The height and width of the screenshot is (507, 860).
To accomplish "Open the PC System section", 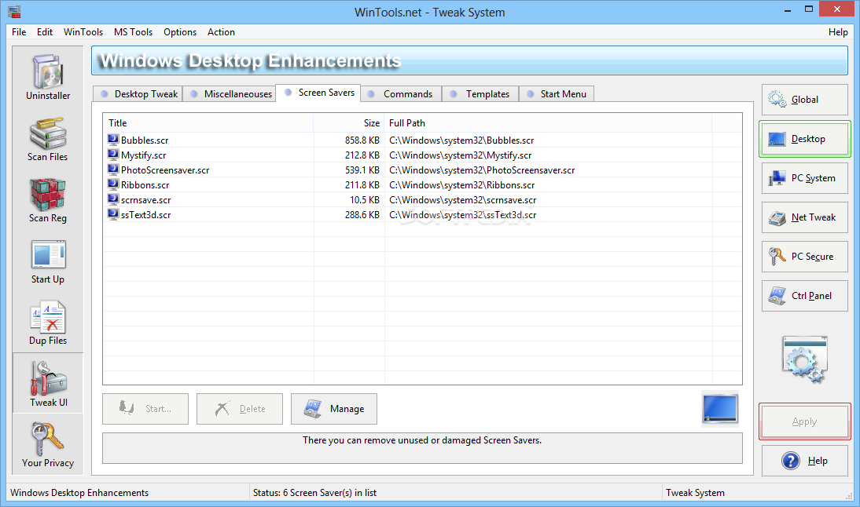I will click(805, 178).
